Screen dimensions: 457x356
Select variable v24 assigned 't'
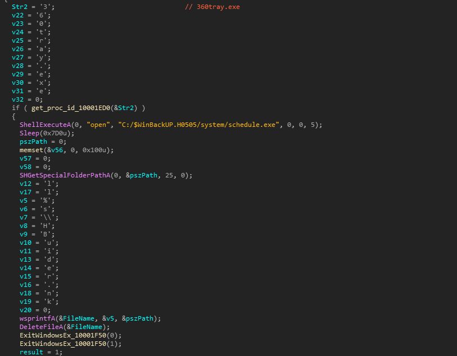coord(17,32)
